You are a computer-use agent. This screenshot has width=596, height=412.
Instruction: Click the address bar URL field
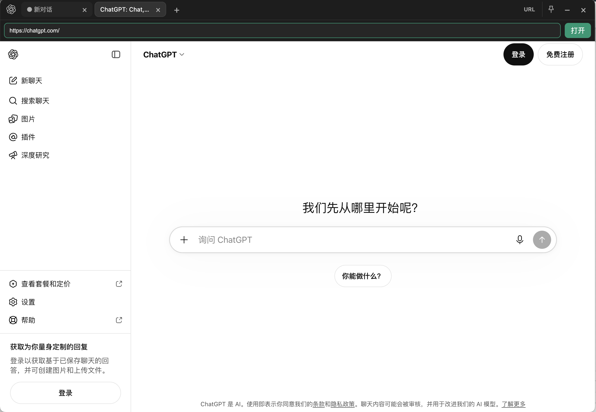point(282,30)
